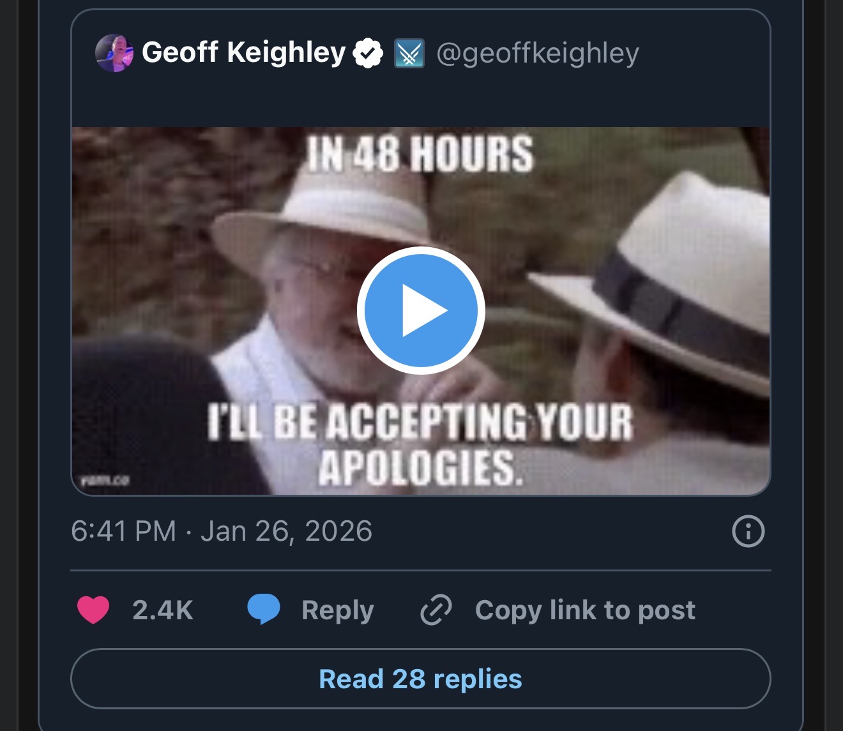Click the "IN 48 HOURS" caption text

(420, 154)
